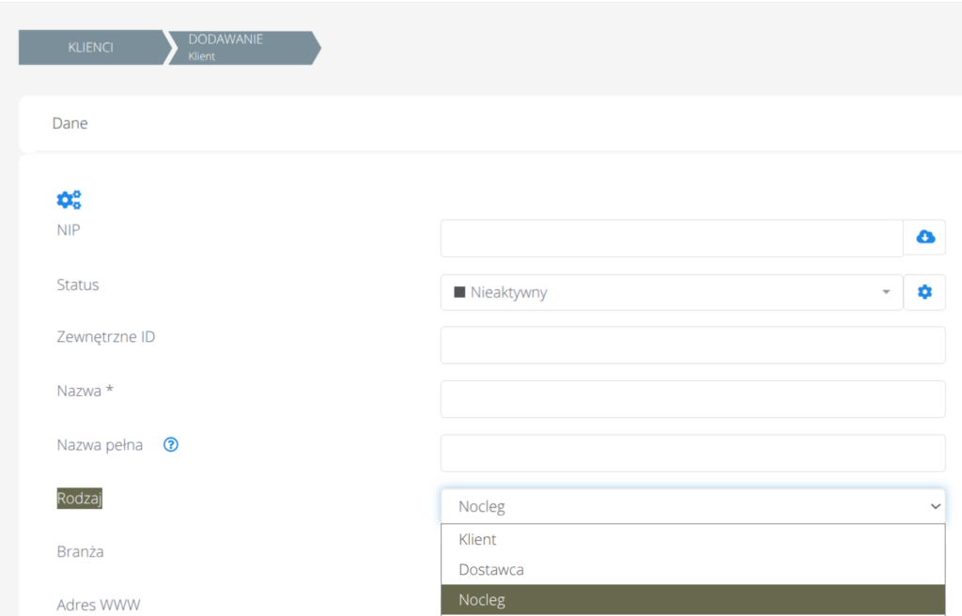
Task: Click the Branża field label
Action: (80, 551)
